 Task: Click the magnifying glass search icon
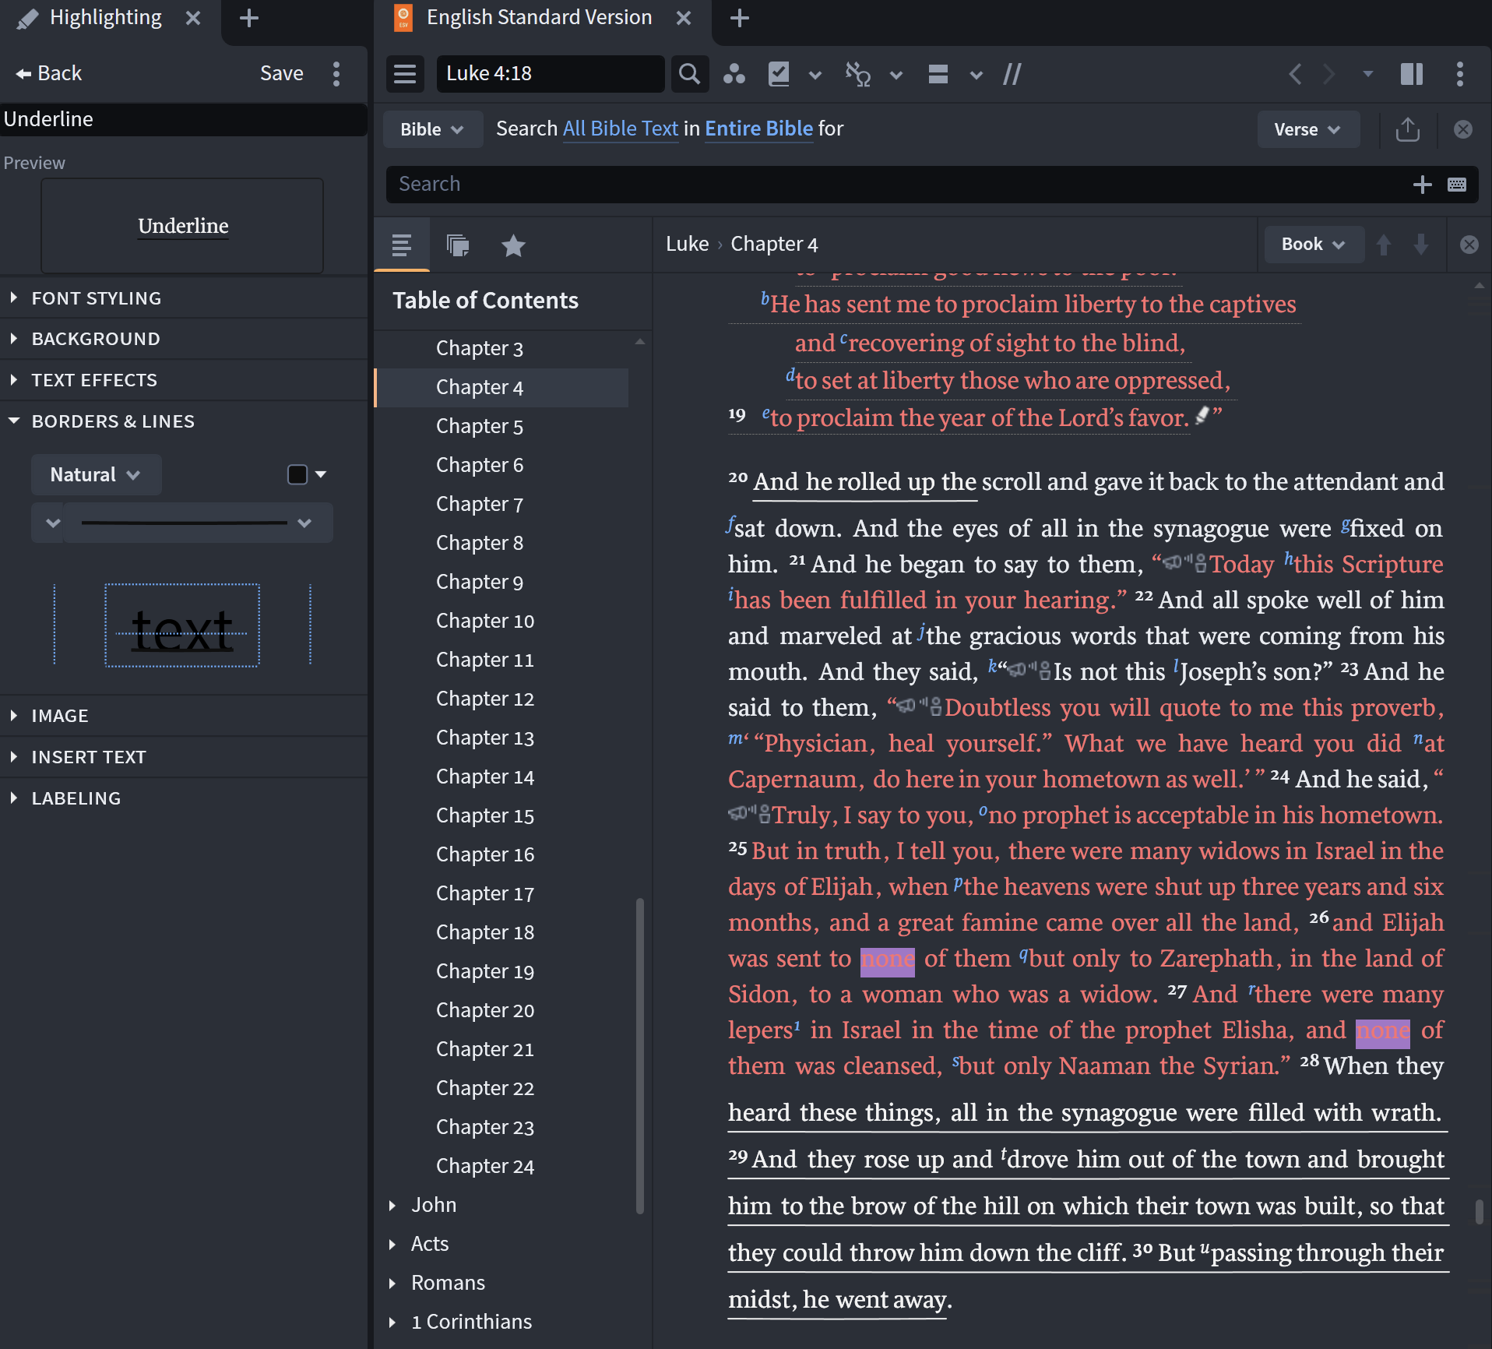pos(689,74)
